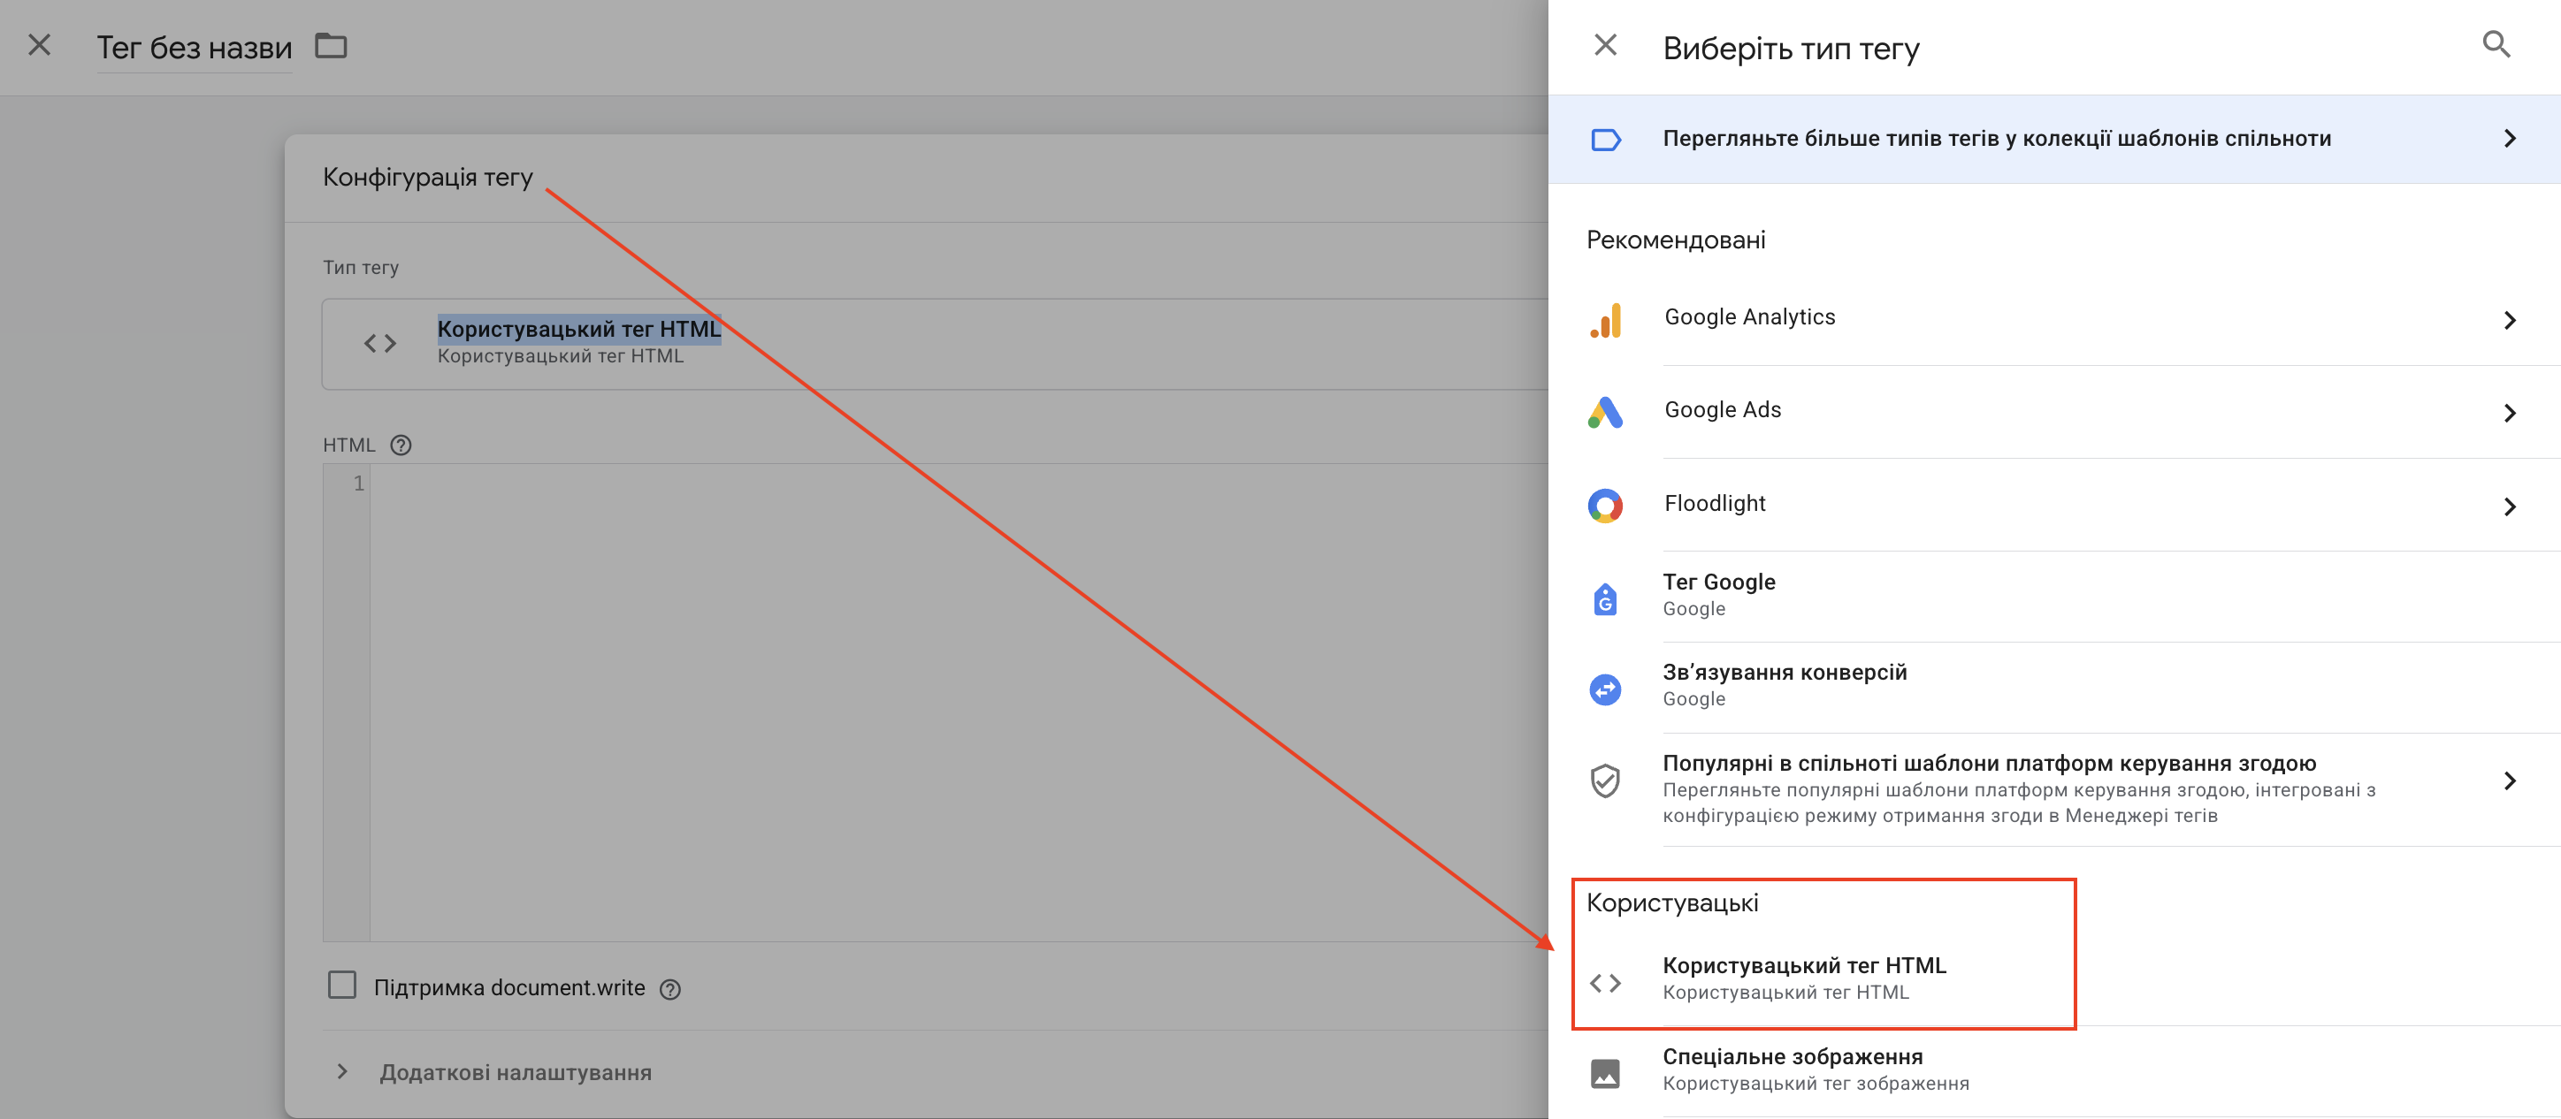Expand the Google Analytics chevron arrow
Image resolution: width=2561 pixels, height=1119 pixels.
(x=2508, y=320)
